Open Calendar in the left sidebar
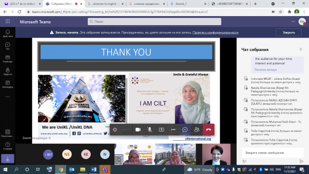309x174 pixels. coord(8,84)
